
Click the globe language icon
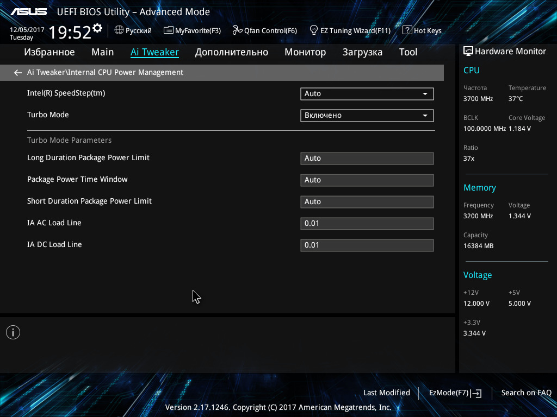(x=119, y=30)
